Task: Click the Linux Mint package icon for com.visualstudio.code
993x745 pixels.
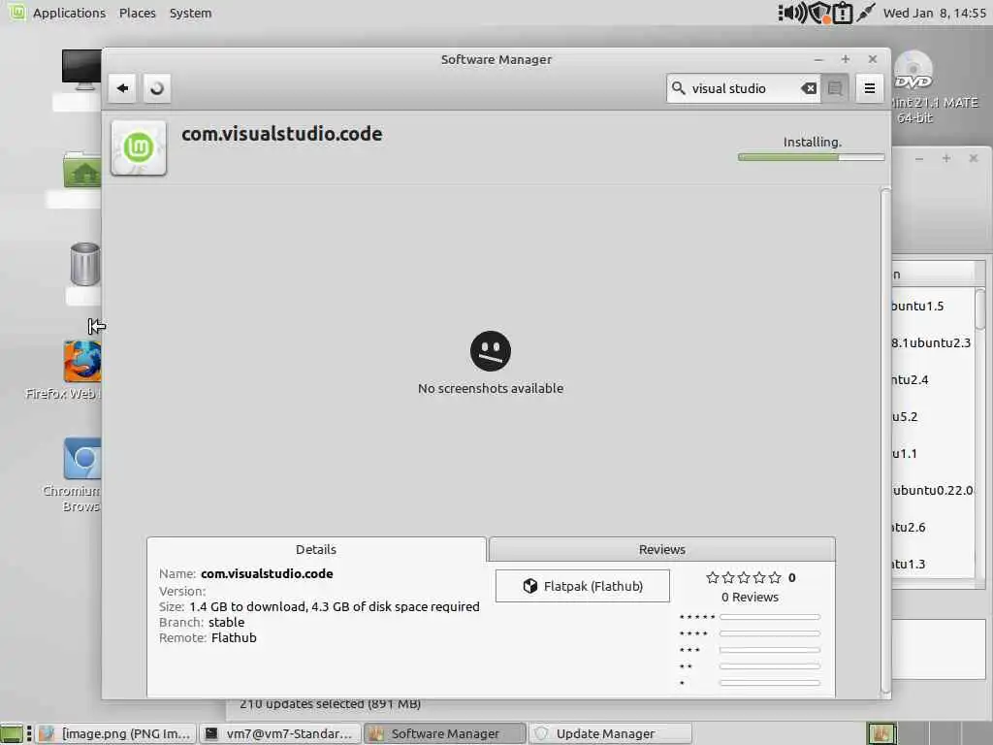Action: point(139,147)
